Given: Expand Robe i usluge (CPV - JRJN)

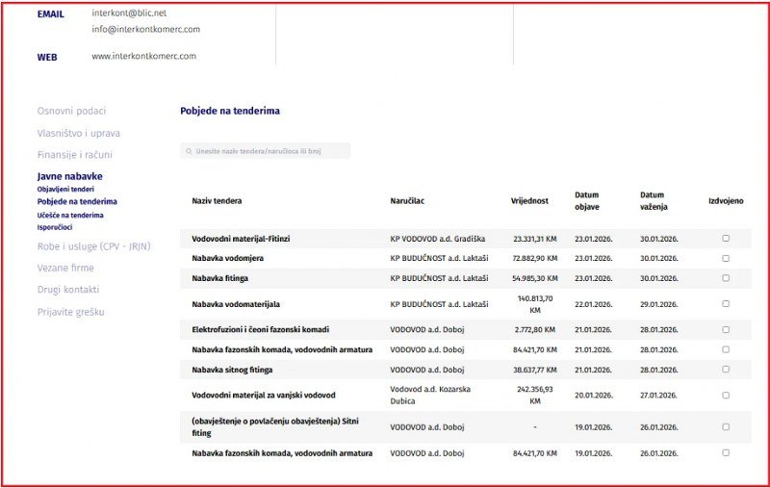Looking at the screenshot, I should point(93,245).
